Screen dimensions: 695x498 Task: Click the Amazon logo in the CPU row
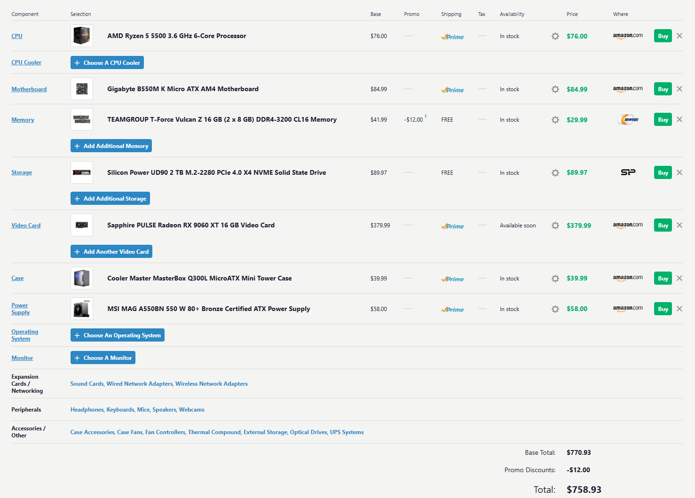pyautogui.click(x=628, y=36)
